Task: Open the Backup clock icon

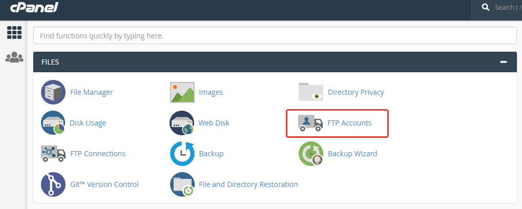Action: (182, 154)
